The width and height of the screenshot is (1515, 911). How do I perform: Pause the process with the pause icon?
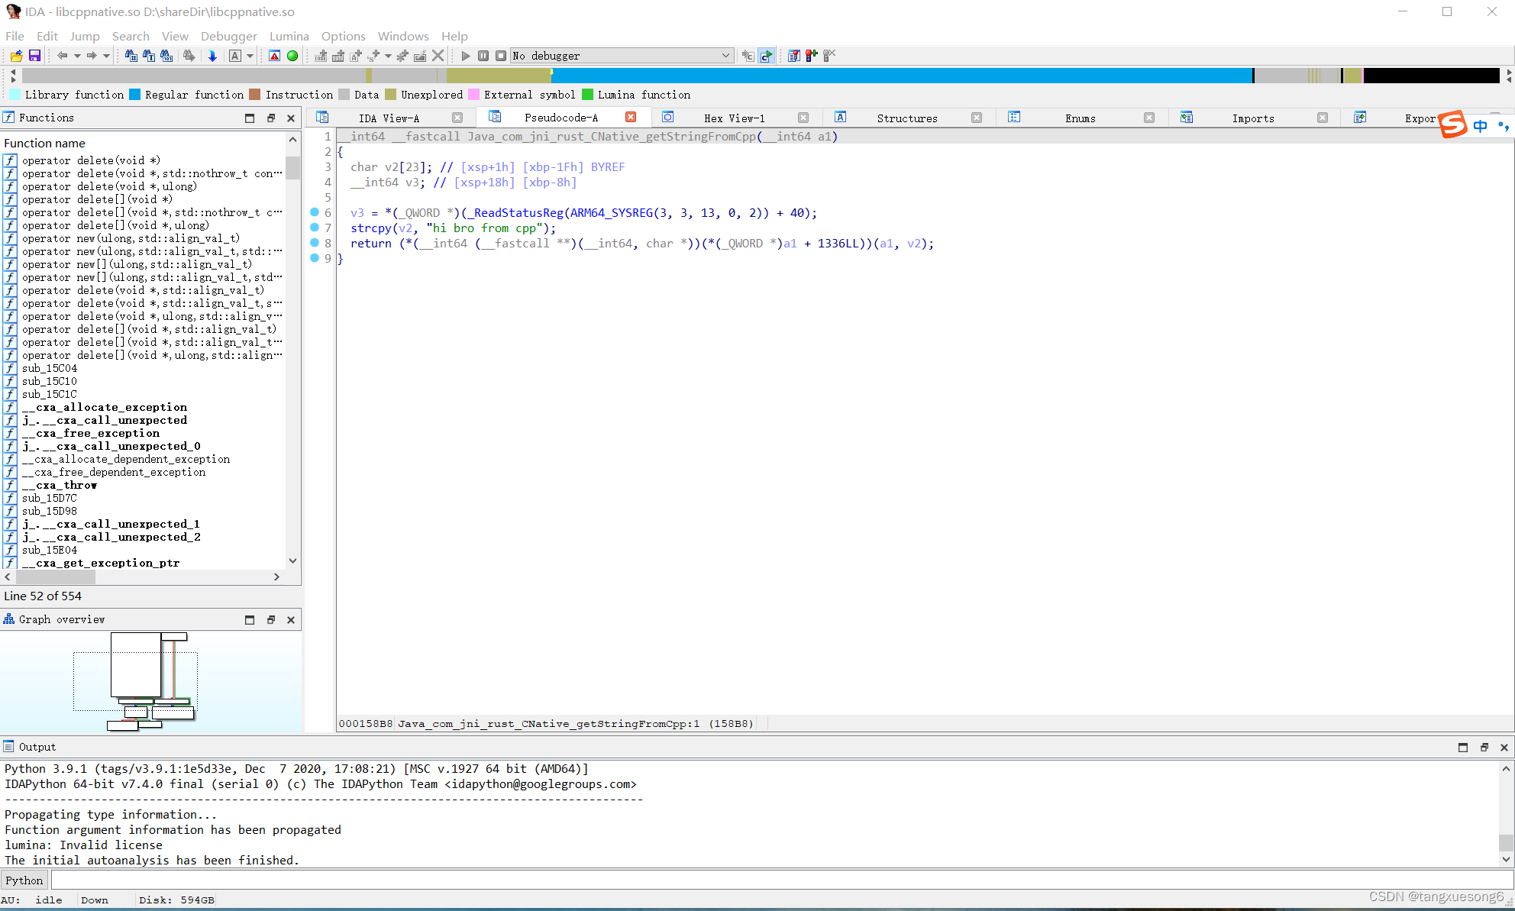[483, 56]
